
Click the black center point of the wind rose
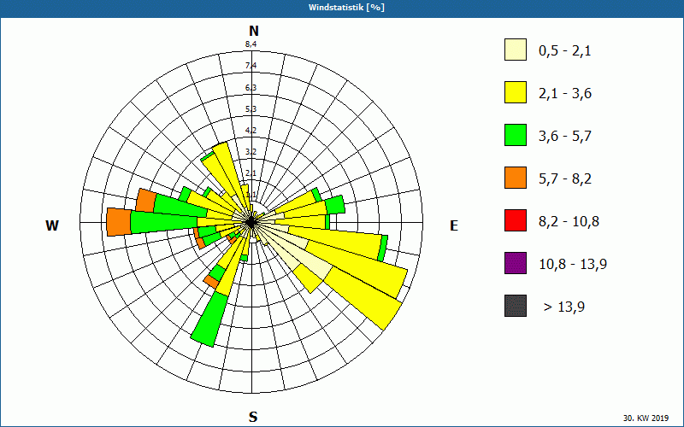coord(251,223)
